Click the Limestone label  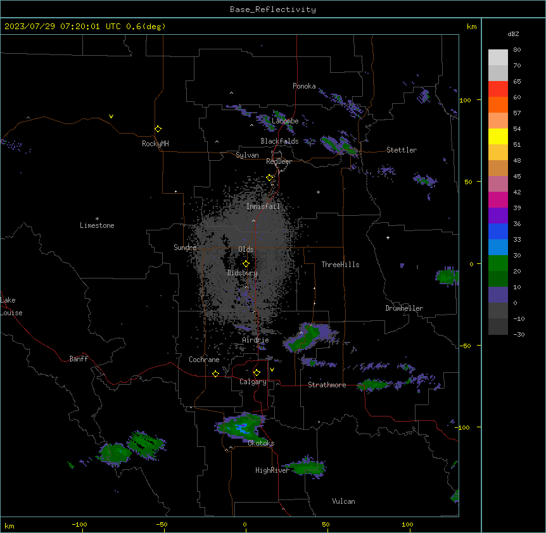pyautogui.click(x=97, y=225)
